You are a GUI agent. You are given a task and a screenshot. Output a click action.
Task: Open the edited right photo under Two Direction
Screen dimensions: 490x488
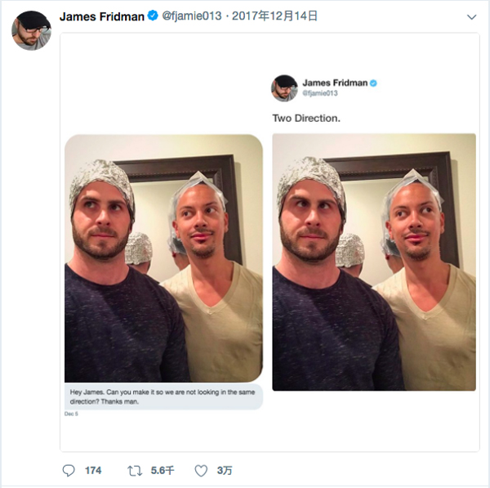pyautogui.click(x=374, y=262)
